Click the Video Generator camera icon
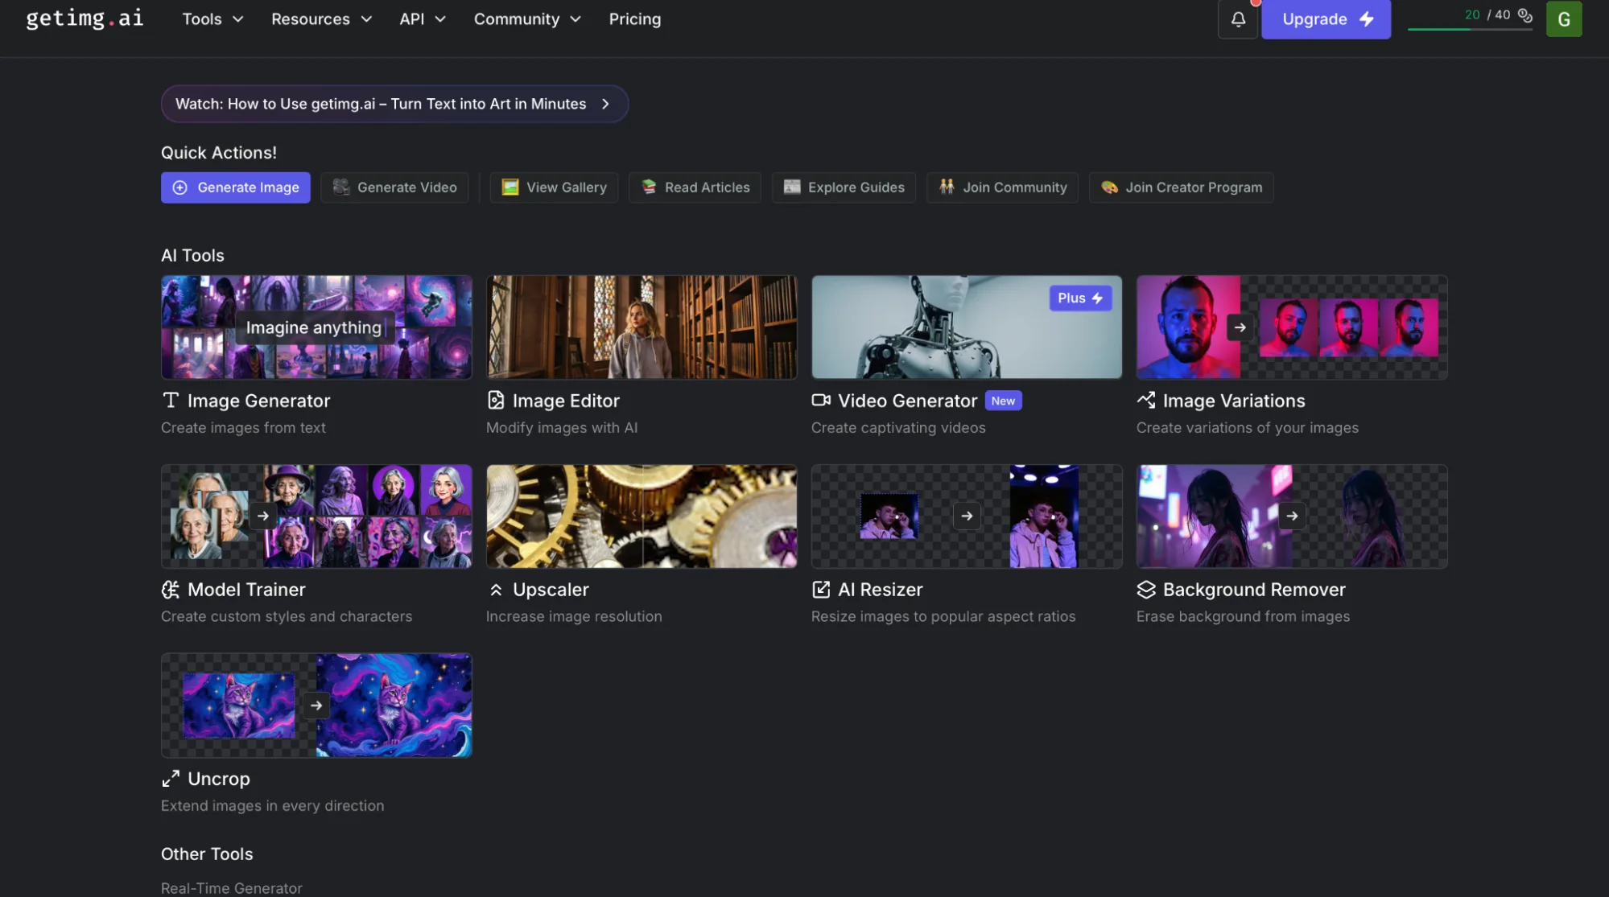This screenshot has height=897, width=1609. click(x=821, y=401)
